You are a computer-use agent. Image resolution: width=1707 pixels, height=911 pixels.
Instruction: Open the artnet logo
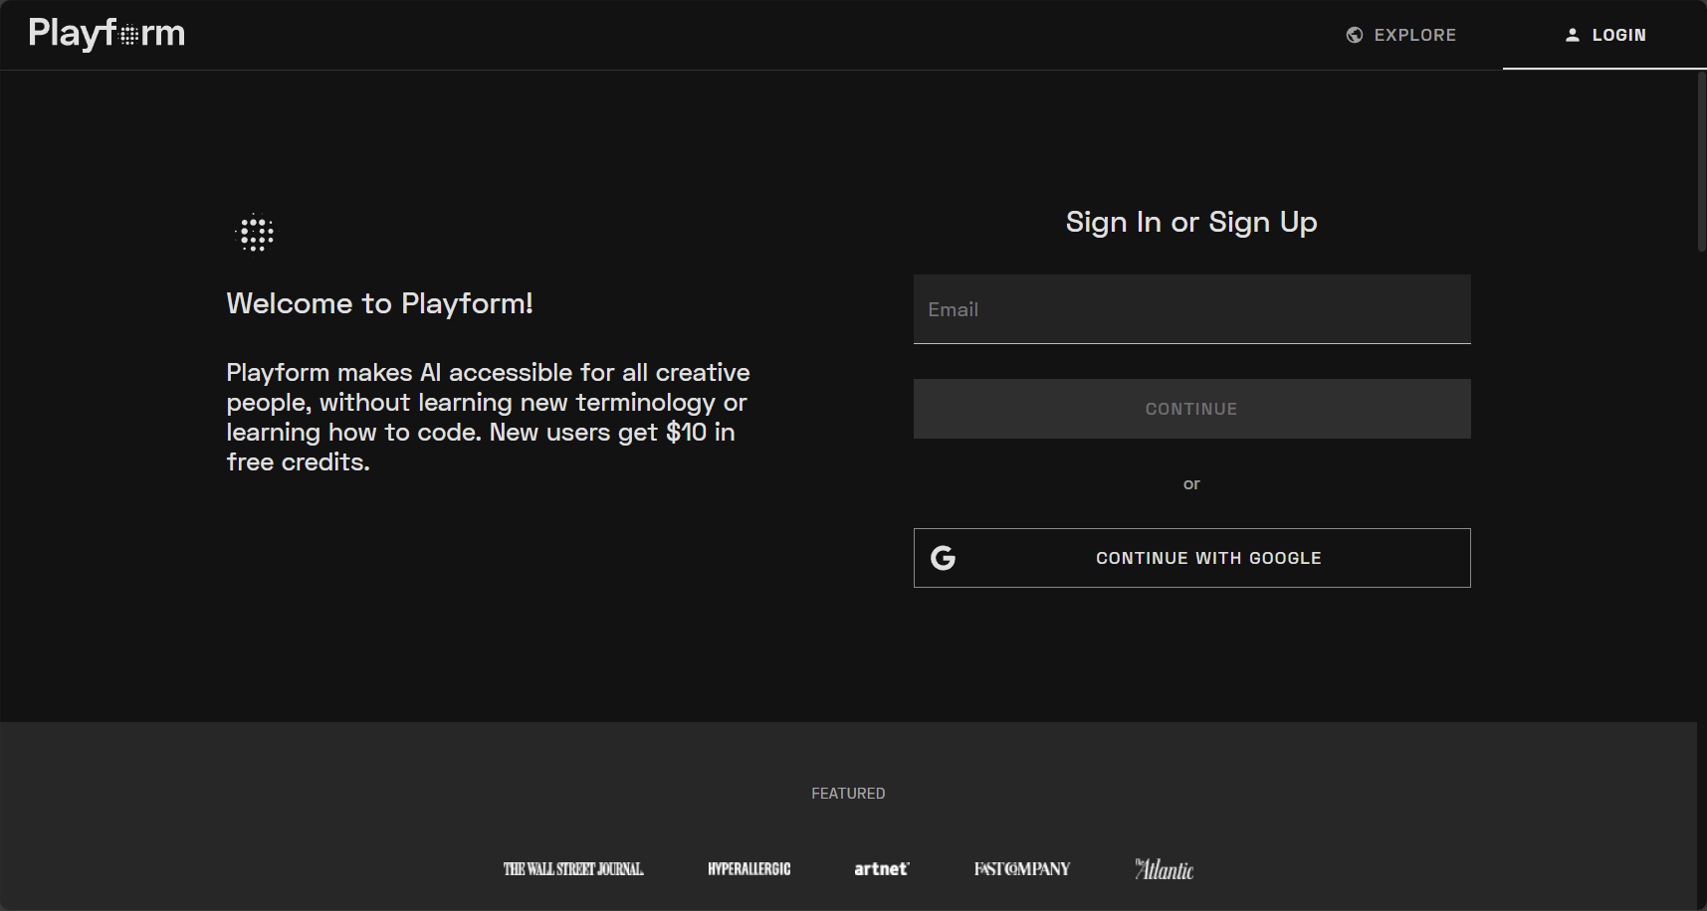(x=882, y=869)
